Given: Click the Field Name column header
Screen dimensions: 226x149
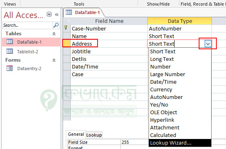Looking at the screenshot, I should point(109,21).
